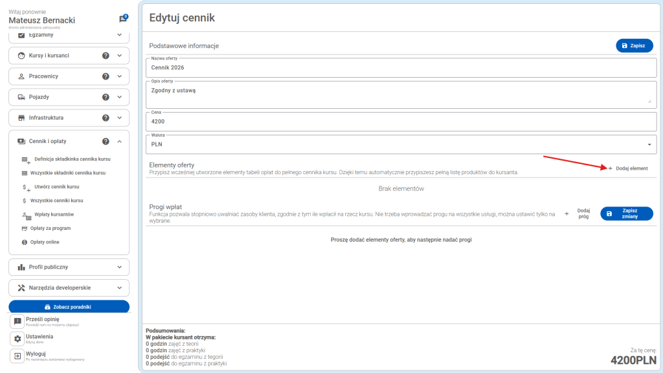Image resolution: width=663 pixels, height=373 pixels.
Task: Expand the Kursy i kursanci section
Action: 119,56
